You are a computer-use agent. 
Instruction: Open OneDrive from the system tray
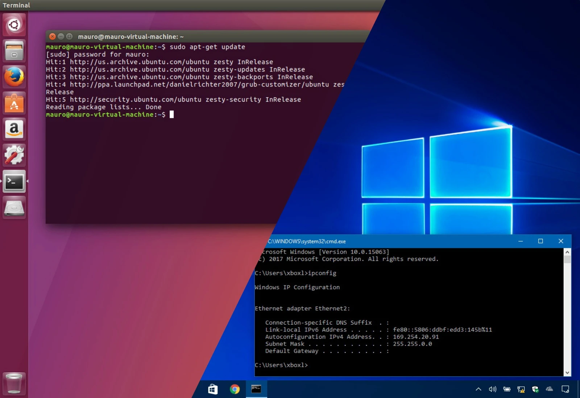[x=549, y=389]
